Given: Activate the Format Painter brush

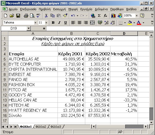Looking at the screenshot, I should click(x=65, y=16).
